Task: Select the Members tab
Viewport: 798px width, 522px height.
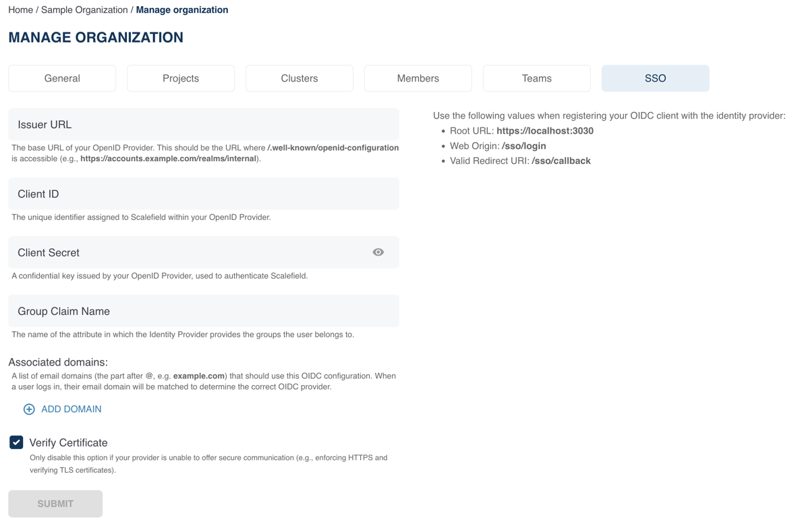Action: [418, 78]
